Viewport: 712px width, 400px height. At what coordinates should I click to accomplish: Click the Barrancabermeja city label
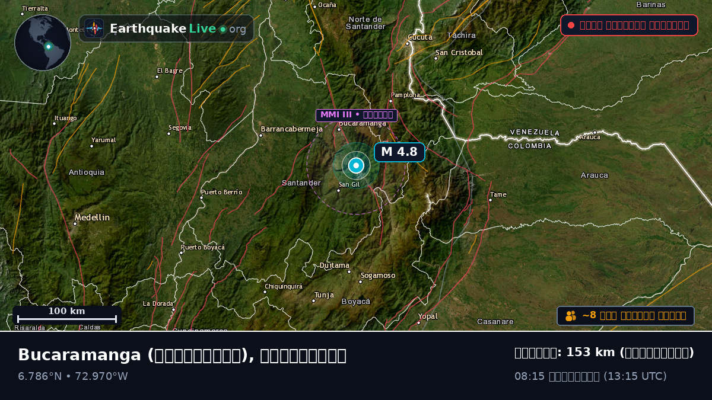(292, 129)
